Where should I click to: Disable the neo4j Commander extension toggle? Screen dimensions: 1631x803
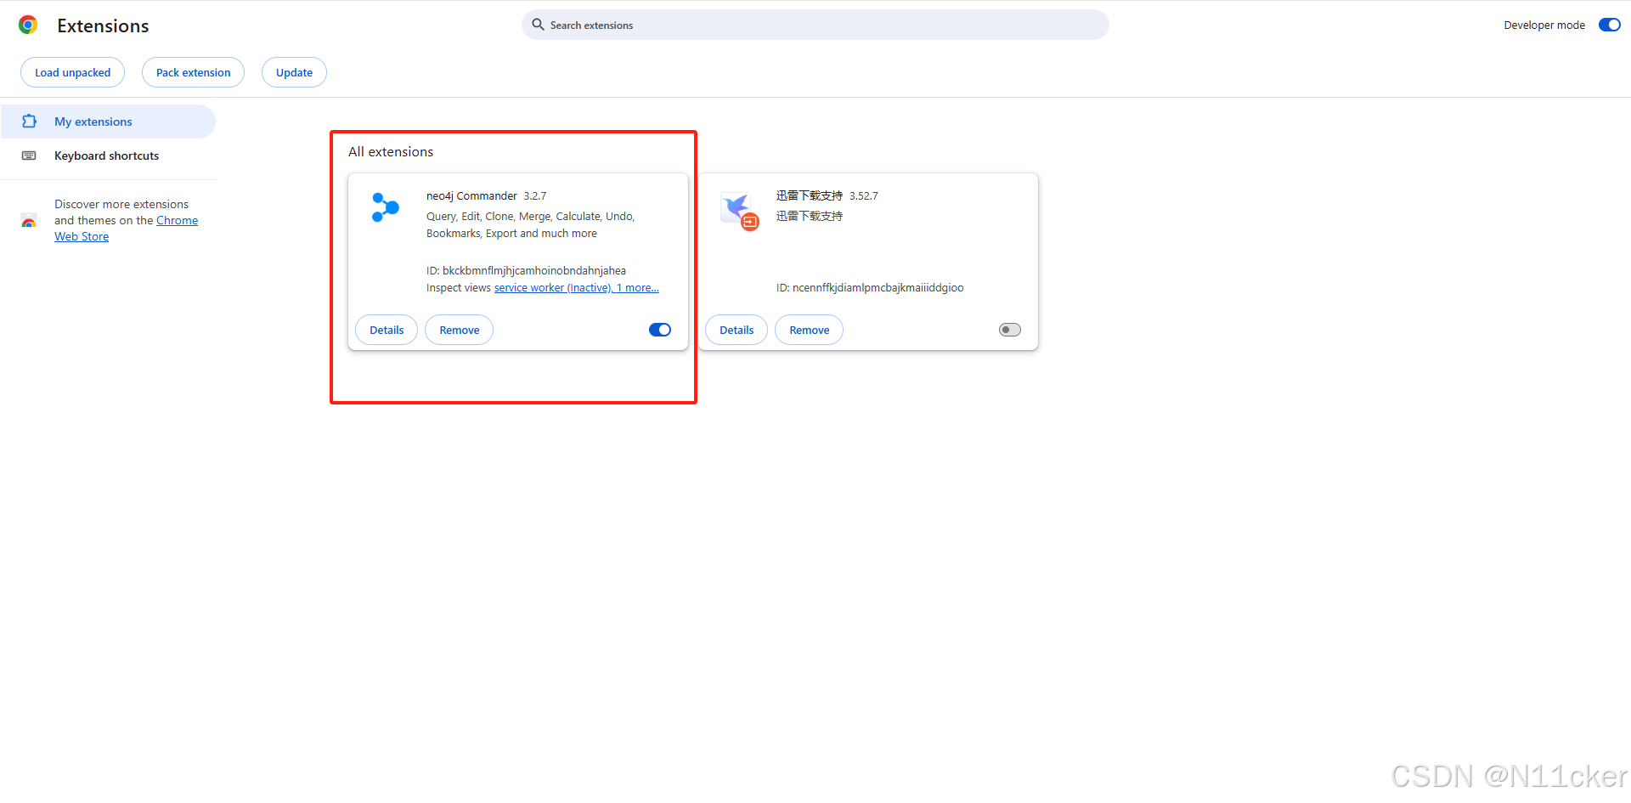coord(660,330)
